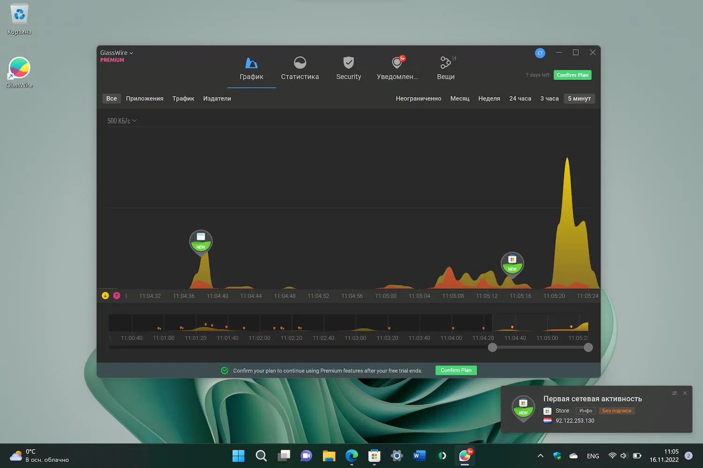Click the 7 days left trial text
703x468 pixels.
click(538, 75)
